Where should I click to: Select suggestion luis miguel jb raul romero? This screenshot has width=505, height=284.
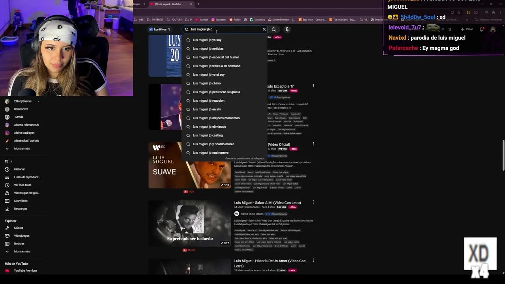[x=224, y=153]
